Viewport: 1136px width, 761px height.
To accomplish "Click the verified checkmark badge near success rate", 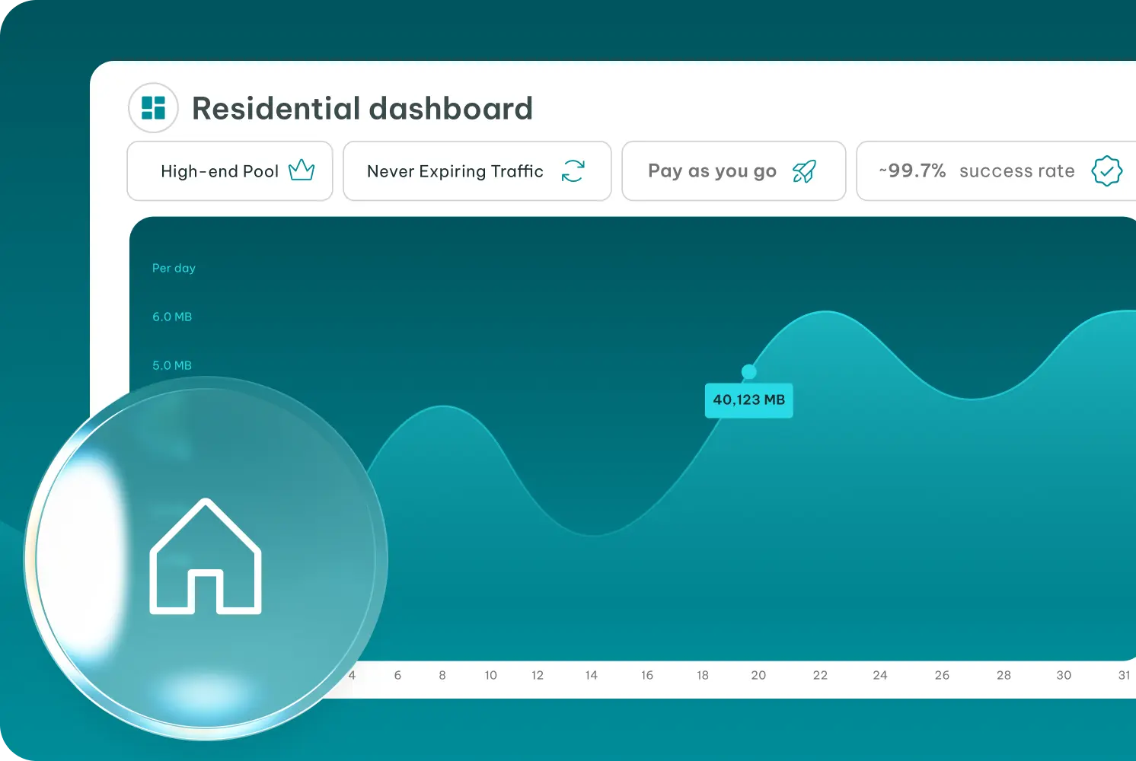I will 1107,170.
